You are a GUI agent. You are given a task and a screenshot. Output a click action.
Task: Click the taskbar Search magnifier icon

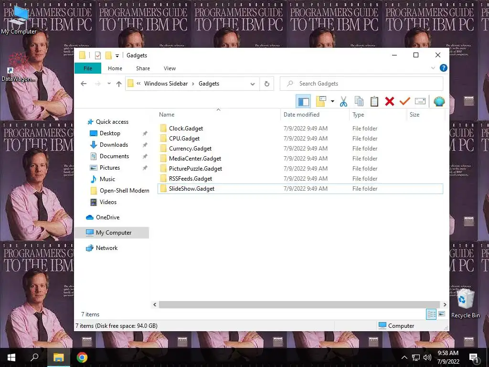click(34, 357)
